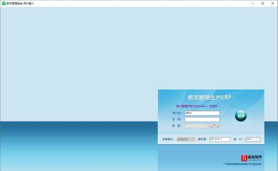Image resolution: width=278 pixels, height=171 pixels.
Task: Click the round green login button
Action: pos(241,116)
